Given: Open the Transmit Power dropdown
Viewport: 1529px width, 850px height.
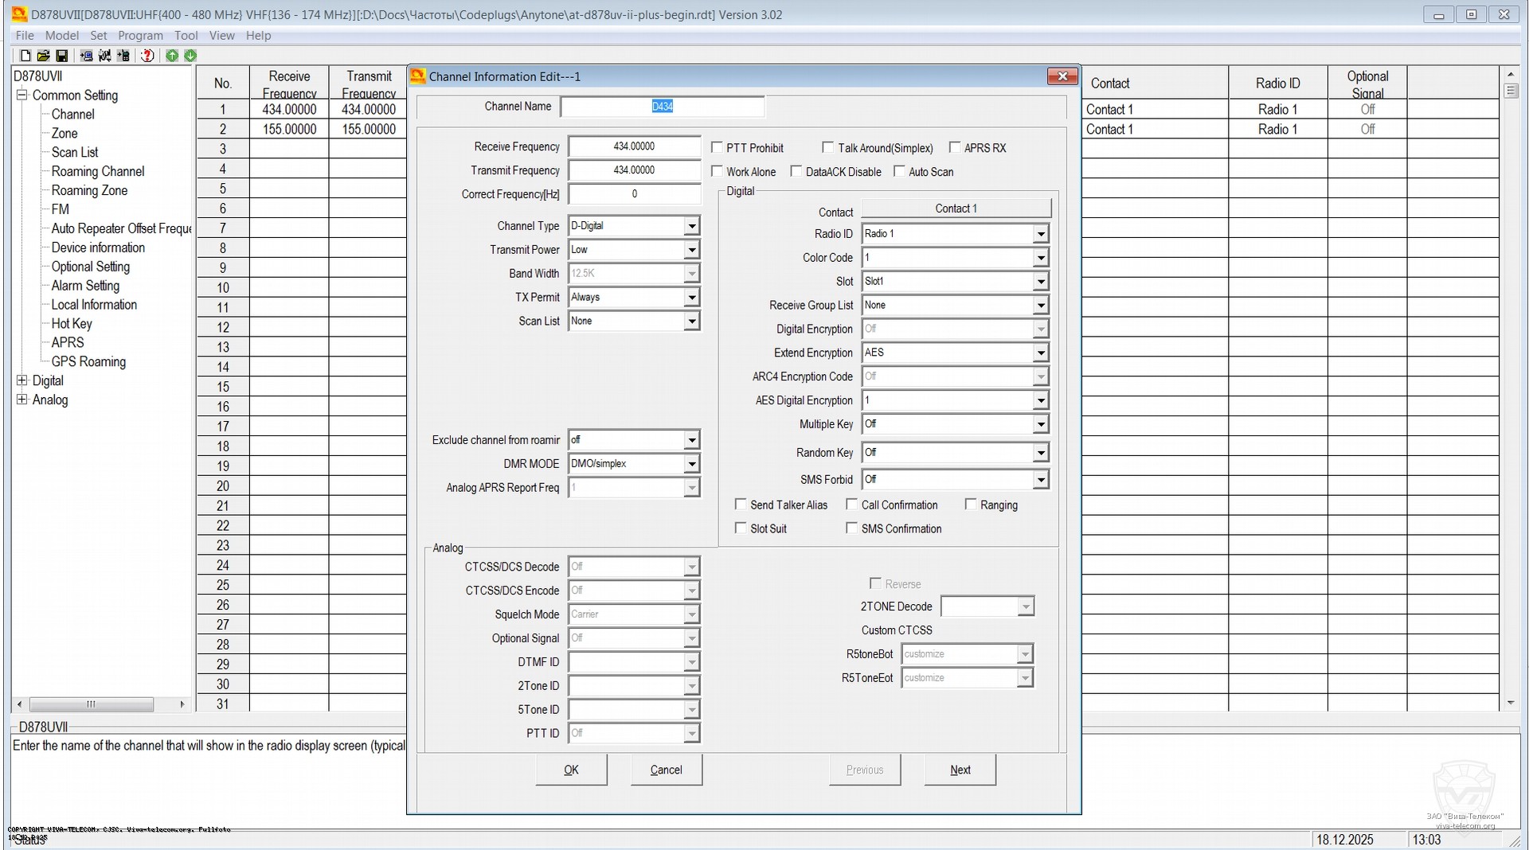Looking at the screenshot, I should point(691,250).
